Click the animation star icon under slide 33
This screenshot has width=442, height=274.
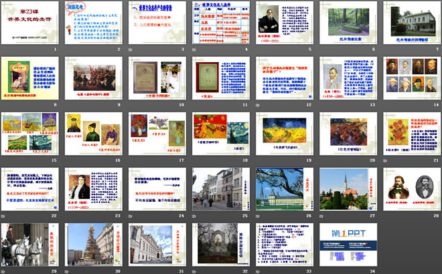[258, 271]
